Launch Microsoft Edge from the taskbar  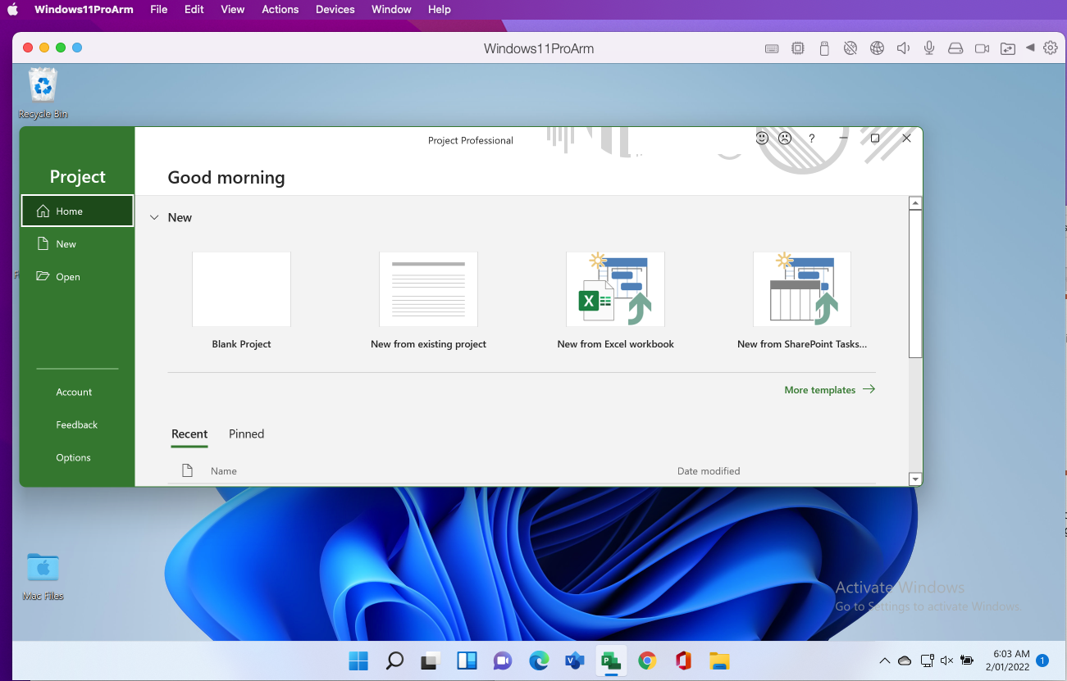tap(539, 661)
